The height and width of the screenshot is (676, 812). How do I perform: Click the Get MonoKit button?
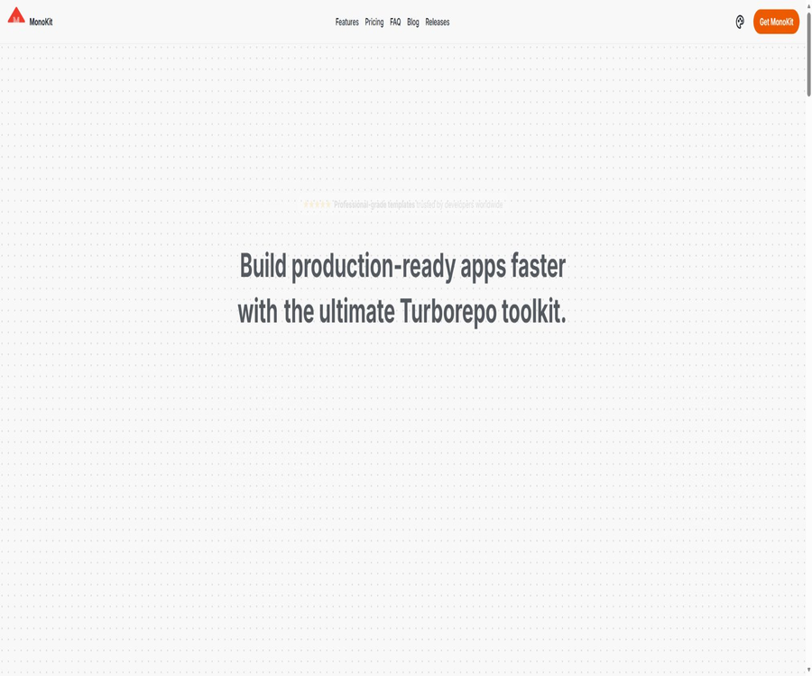click(776, 22)
